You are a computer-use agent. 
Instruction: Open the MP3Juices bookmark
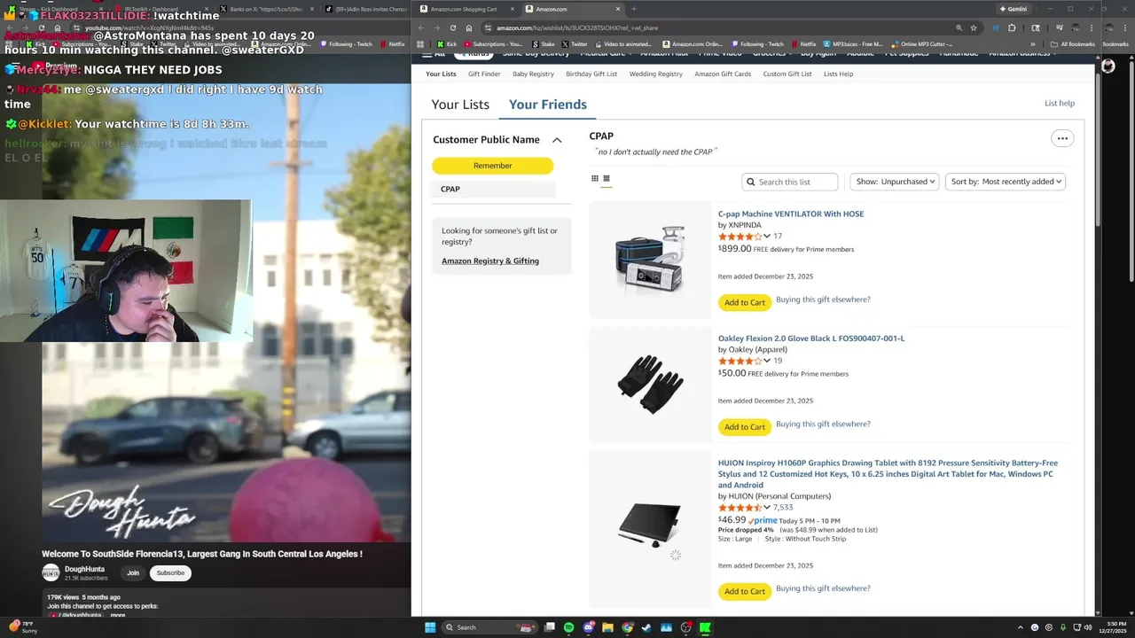[853, 43]
